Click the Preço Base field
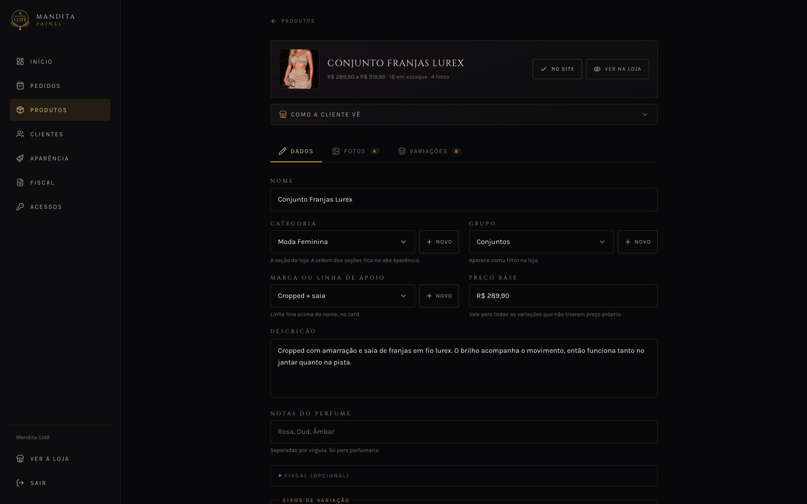 (x=563, y=296)
